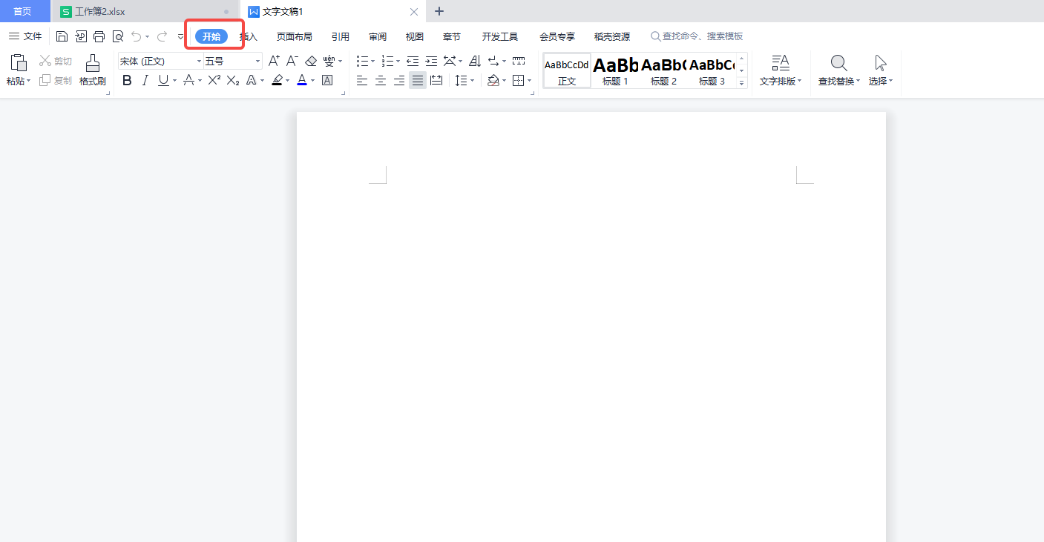Apply superscript formatting (X²)
1044x542 pixels.
214,80
